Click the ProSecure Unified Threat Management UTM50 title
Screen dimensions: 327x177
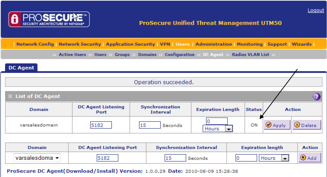[x=210, y=23]
